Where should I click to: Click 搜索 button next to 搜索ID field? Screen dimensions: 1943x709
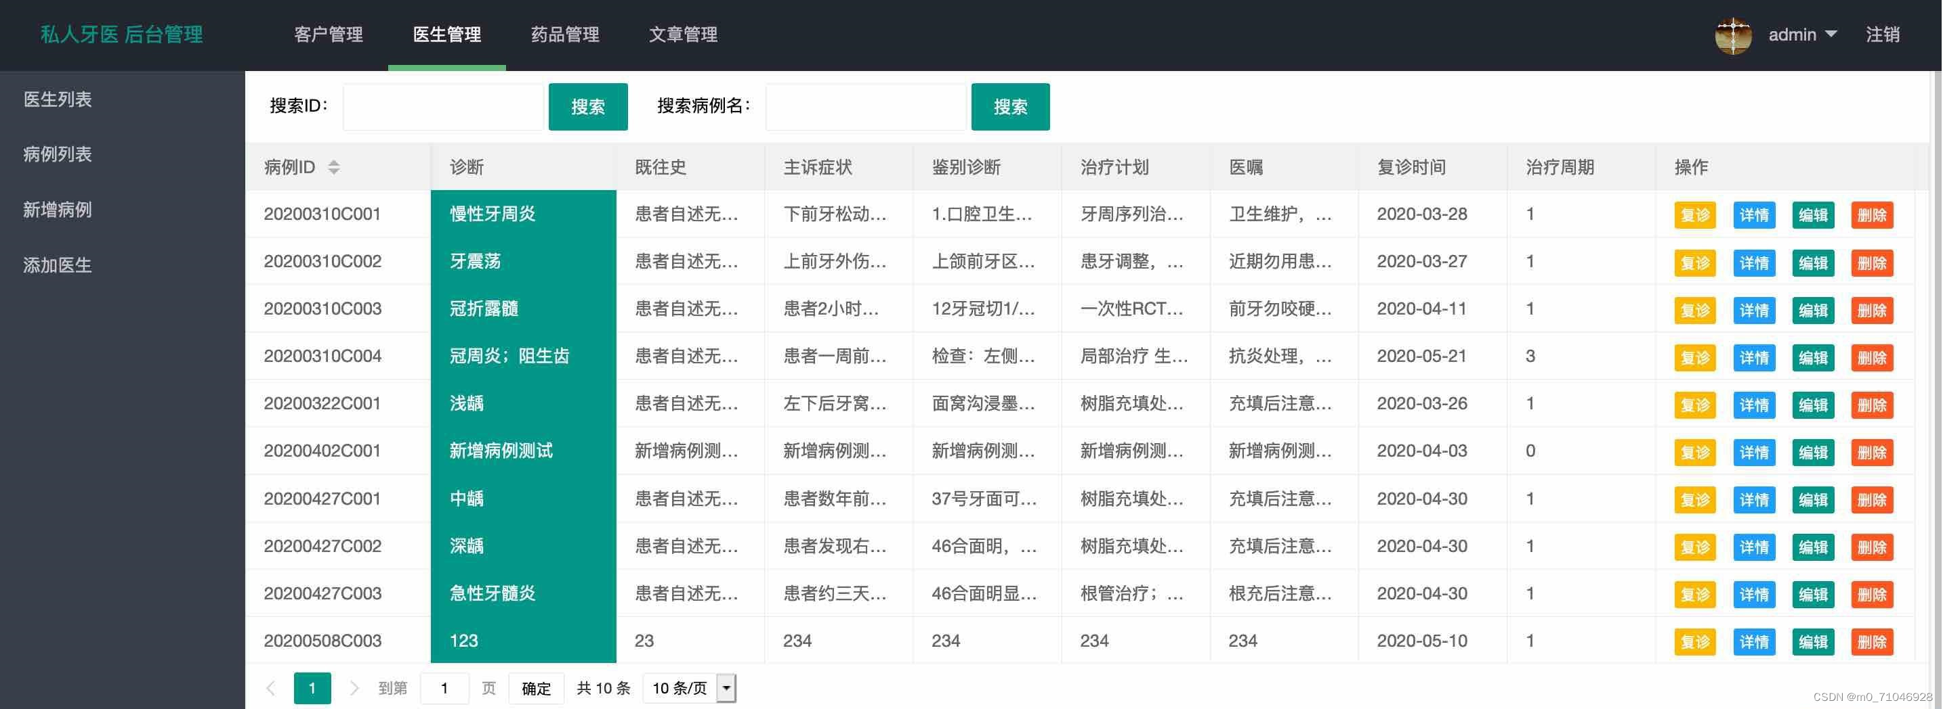588,106
